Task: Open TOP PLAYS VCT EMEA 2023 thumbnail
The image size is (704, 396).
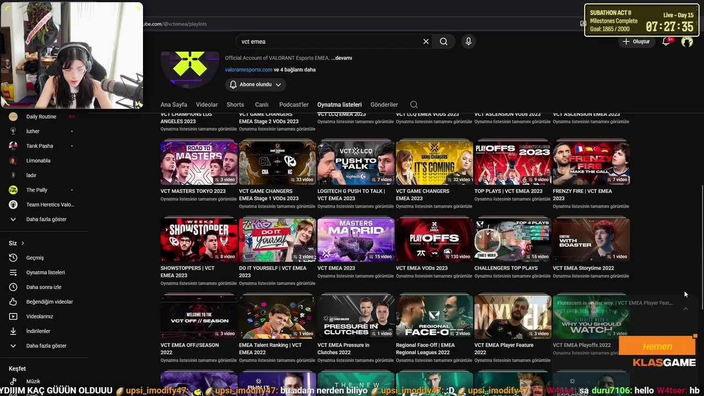Action: point(513,163)
